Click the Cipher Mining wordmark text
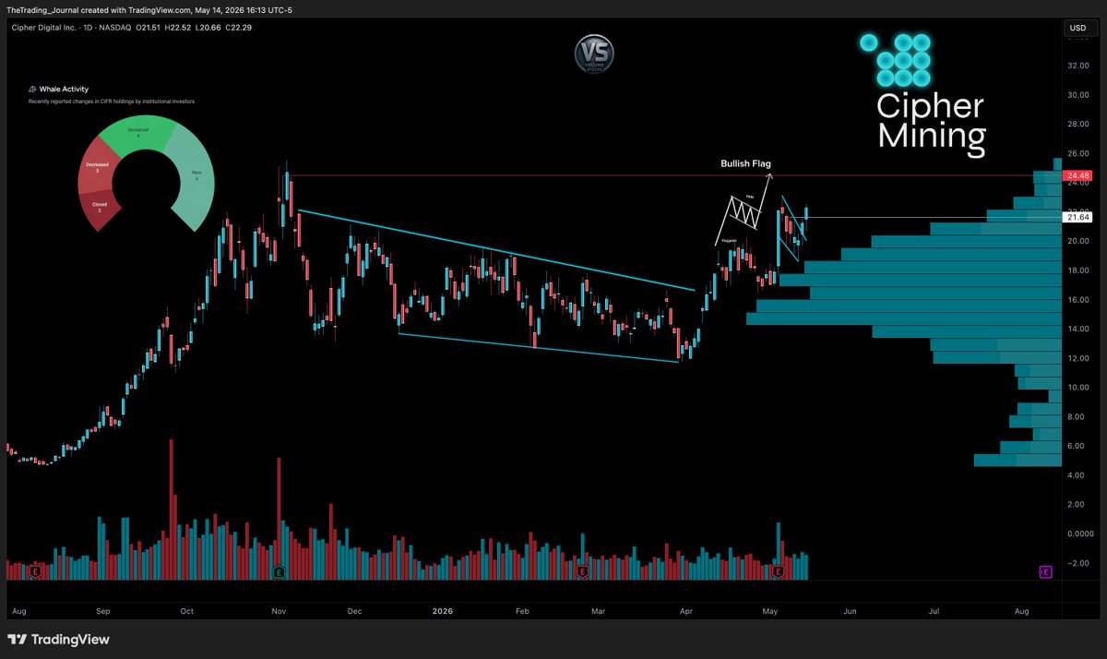 (x=930, y=122)
